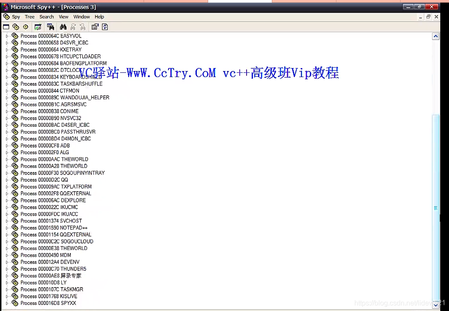Click the vertical scrollbar down arrow
449x311 pixels.
coord(435,305)
